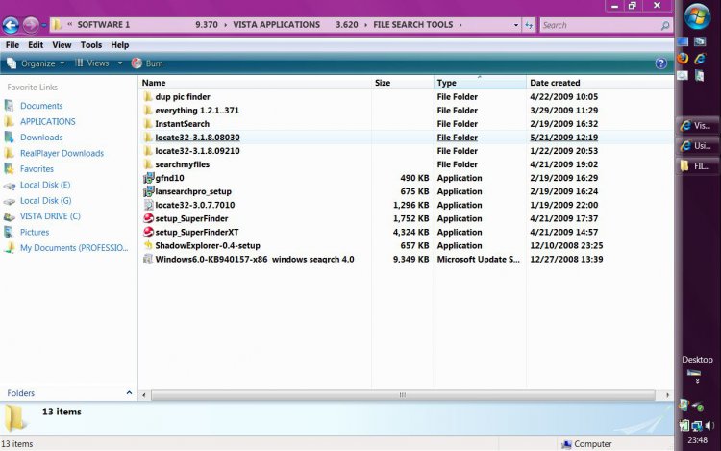Select the locate32-3.0.7.7010 application icon
721x451 pixels.
tap(148, 205)
